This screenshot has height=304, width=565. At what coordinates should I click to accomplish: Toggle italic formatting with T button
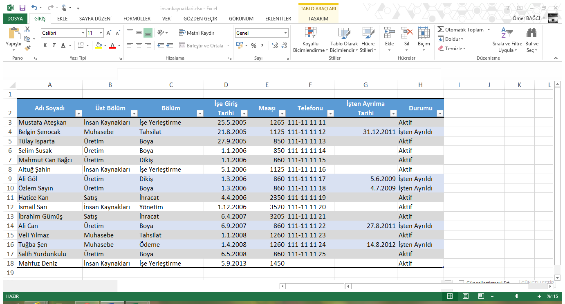point(54,45)
